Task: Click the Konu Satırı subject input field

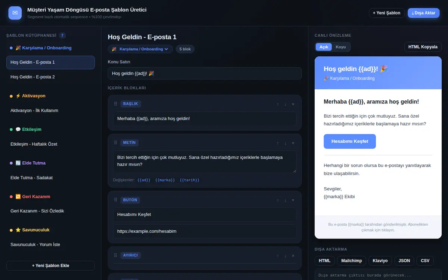Action: [205, 73]
